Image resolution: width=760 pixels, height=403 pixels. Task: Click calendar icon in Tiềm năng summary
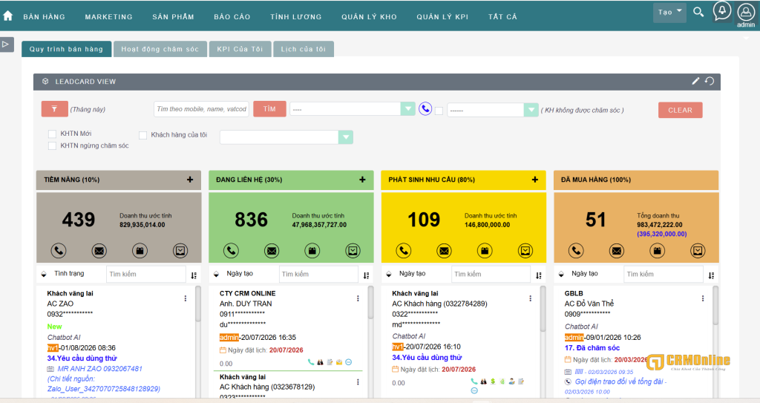point(140,251)
